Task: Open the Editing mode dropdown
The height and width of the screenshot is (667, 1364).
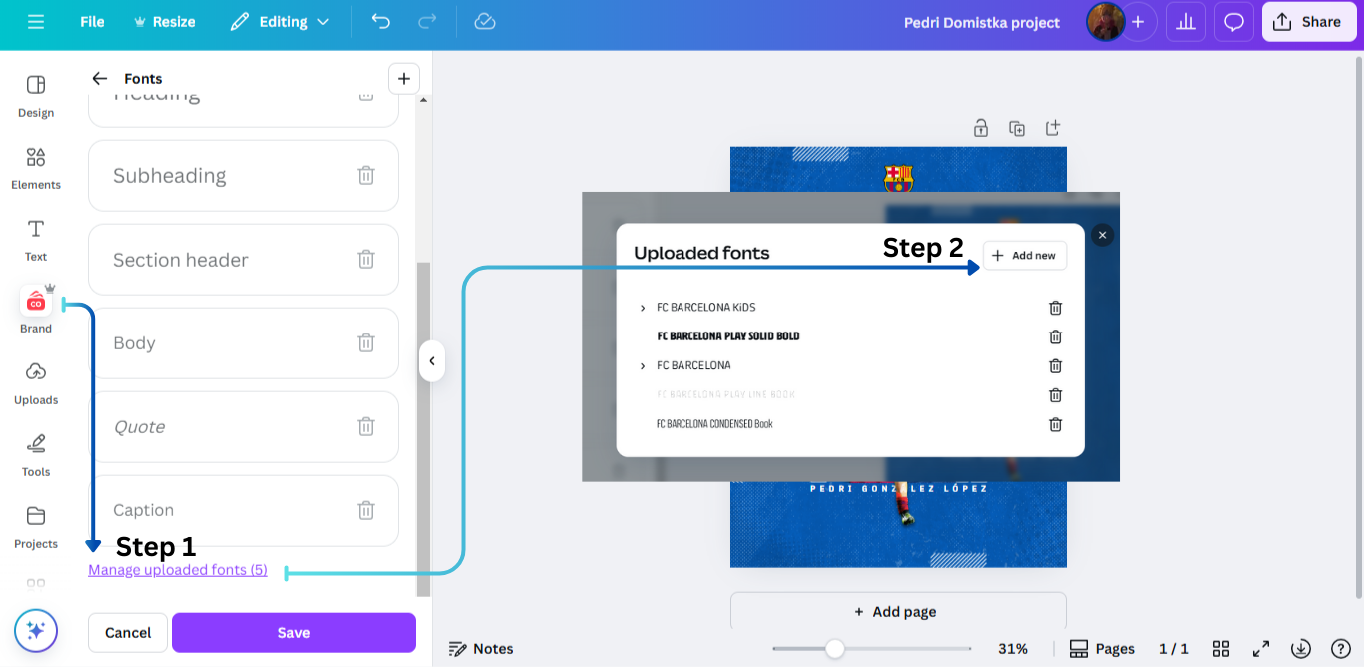Action: pos(279,22)
